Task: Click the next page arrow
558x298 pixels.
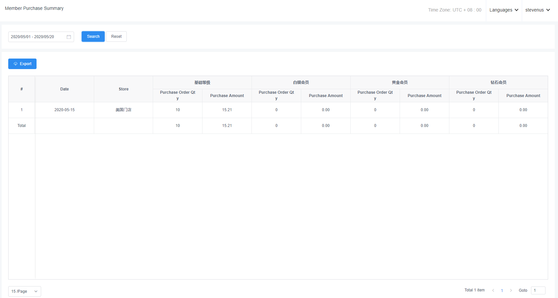Action: 511,290
